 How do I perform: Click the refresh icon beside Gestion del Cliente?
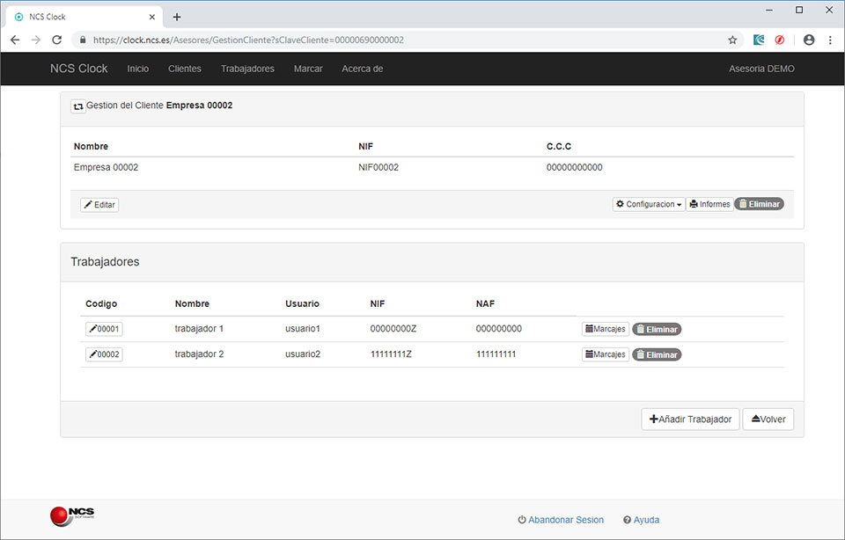pos(77,106)
